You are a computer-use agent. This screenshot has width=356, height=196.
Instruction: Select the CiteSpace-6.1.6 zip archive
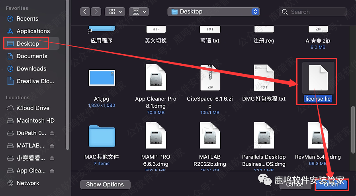tap(209, 78)
